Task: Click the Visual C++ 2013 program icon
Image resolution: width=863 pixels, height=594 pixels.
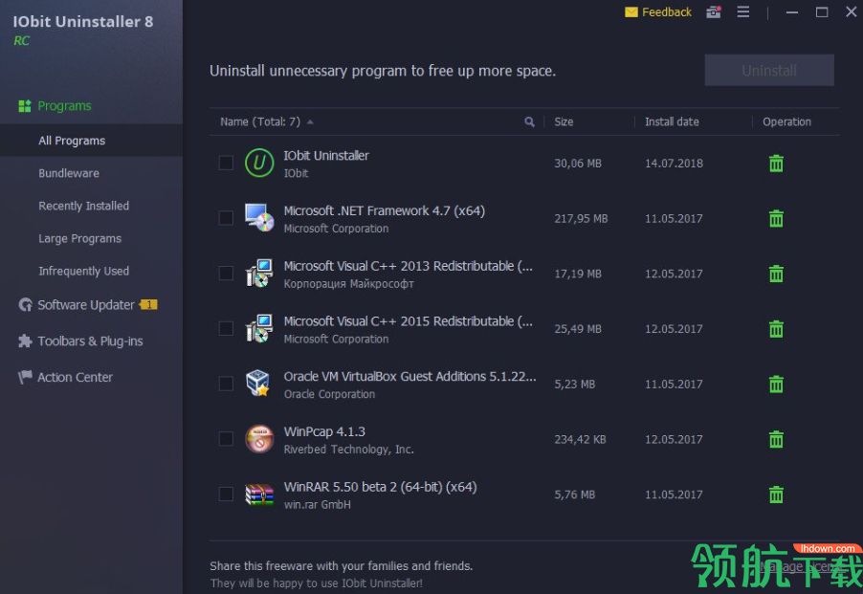Action: [259, 273]
